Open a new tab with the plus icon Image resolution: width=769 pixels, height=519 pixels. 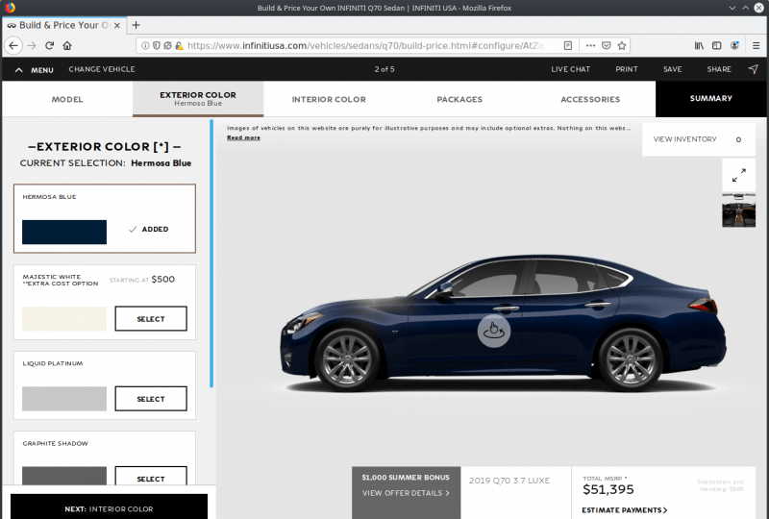point(136,25)
